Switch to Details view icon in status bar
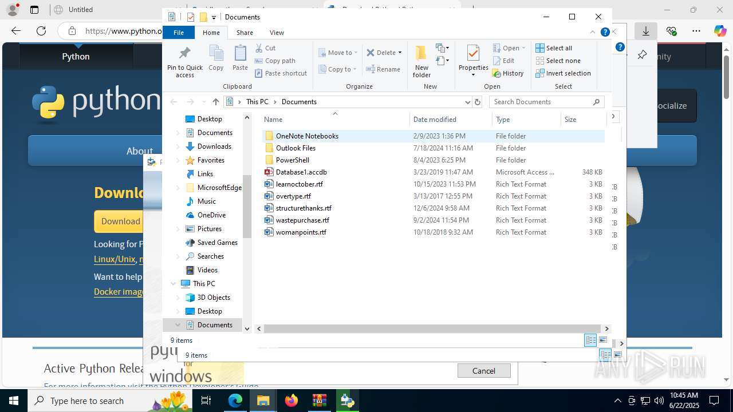 click(590, 340)
